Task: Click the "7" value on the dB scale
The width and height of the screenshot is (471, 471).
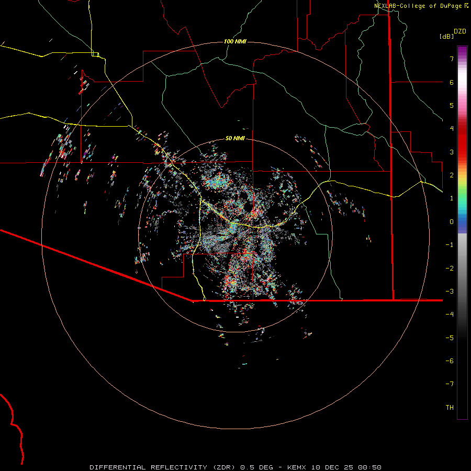Action: pos(452,59)
